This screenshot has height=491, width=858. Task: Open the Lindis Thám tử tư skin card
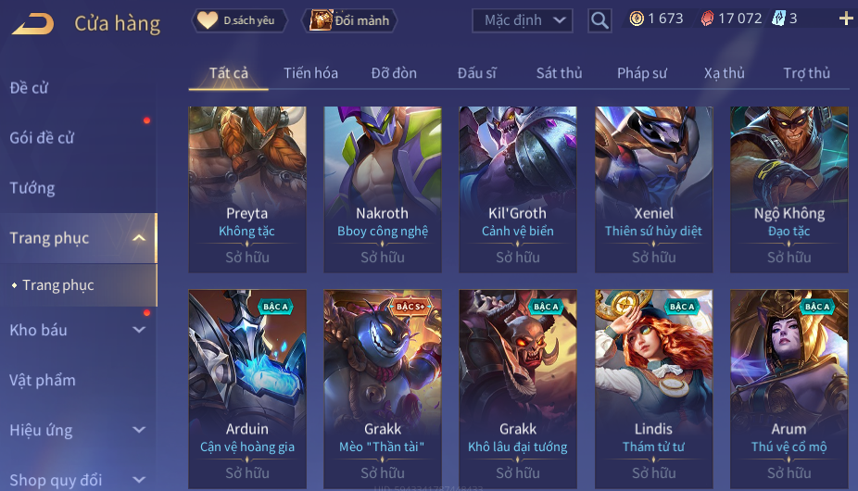coord(654,389)
